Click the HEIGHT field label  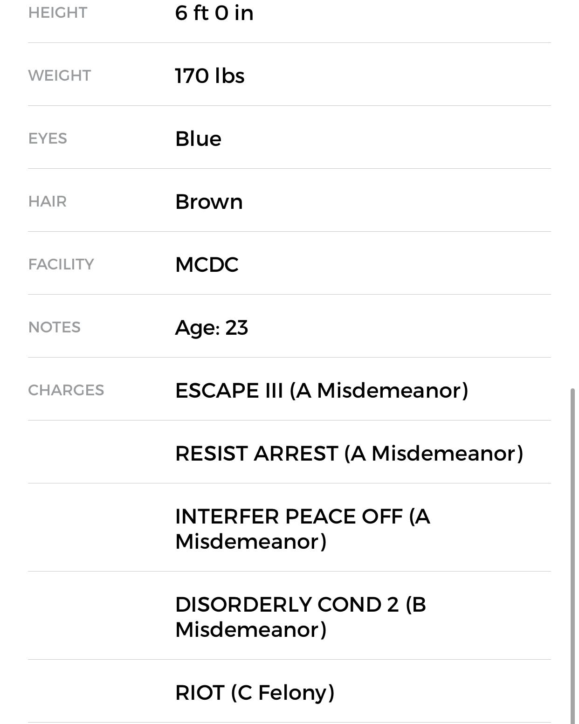pyautogui.click(x=57, y=13)
